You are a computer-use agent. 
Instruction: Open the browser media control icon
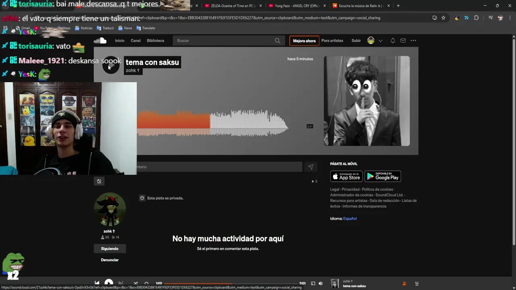coord(491,18)
